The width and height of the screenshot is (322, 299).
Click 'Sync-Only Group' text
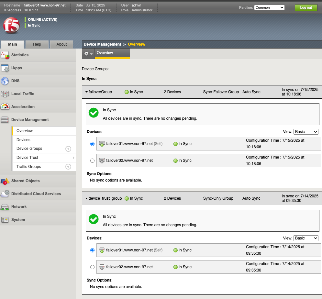pyautogui.click(x=218, y=198)
